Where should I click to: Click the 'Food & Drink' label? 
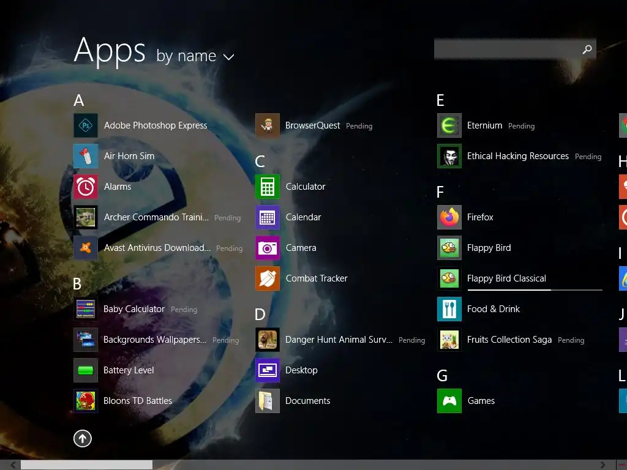coord(494,309)
